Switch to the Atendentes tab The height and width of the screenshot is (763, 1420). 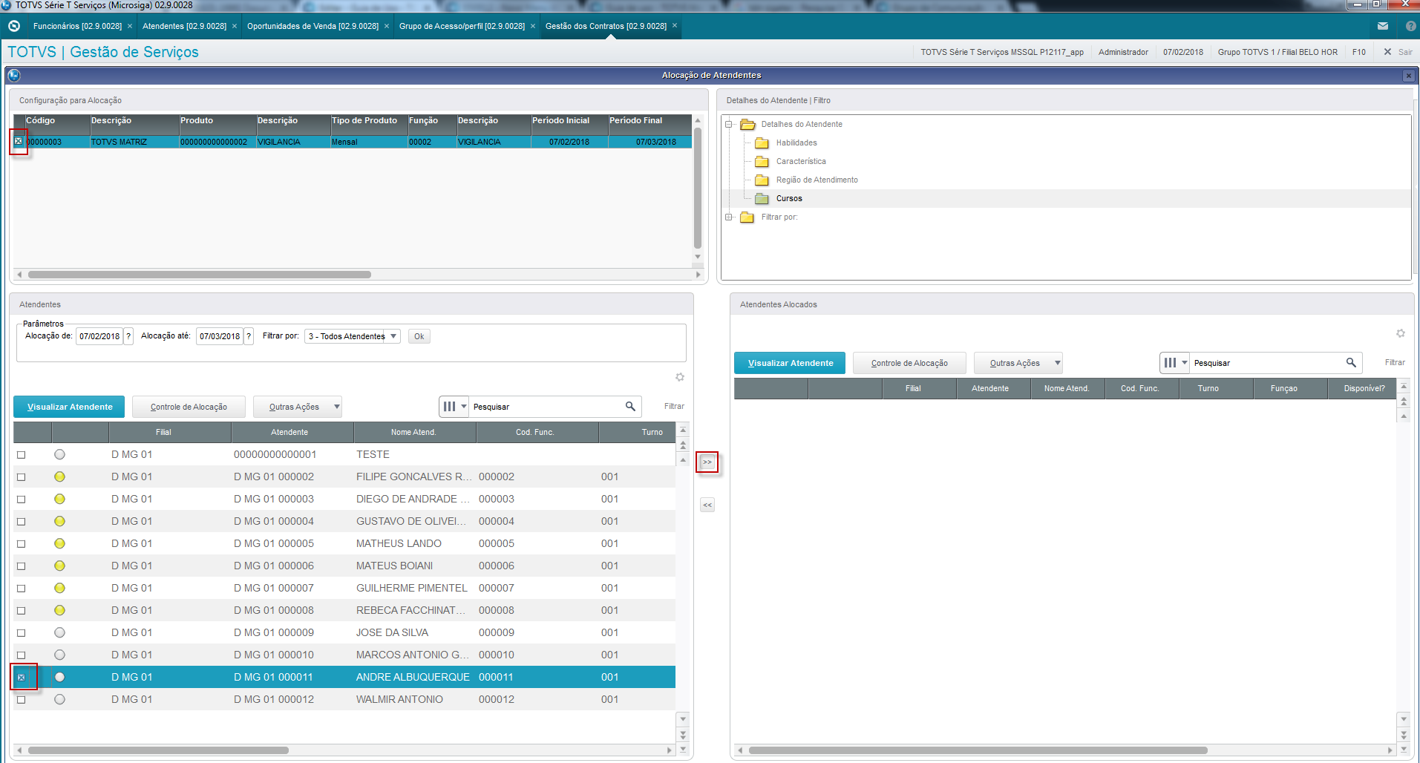[184, 26]
